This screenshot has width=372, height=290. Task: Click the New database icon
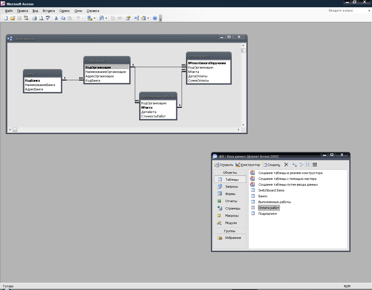[x=6, y=18]
